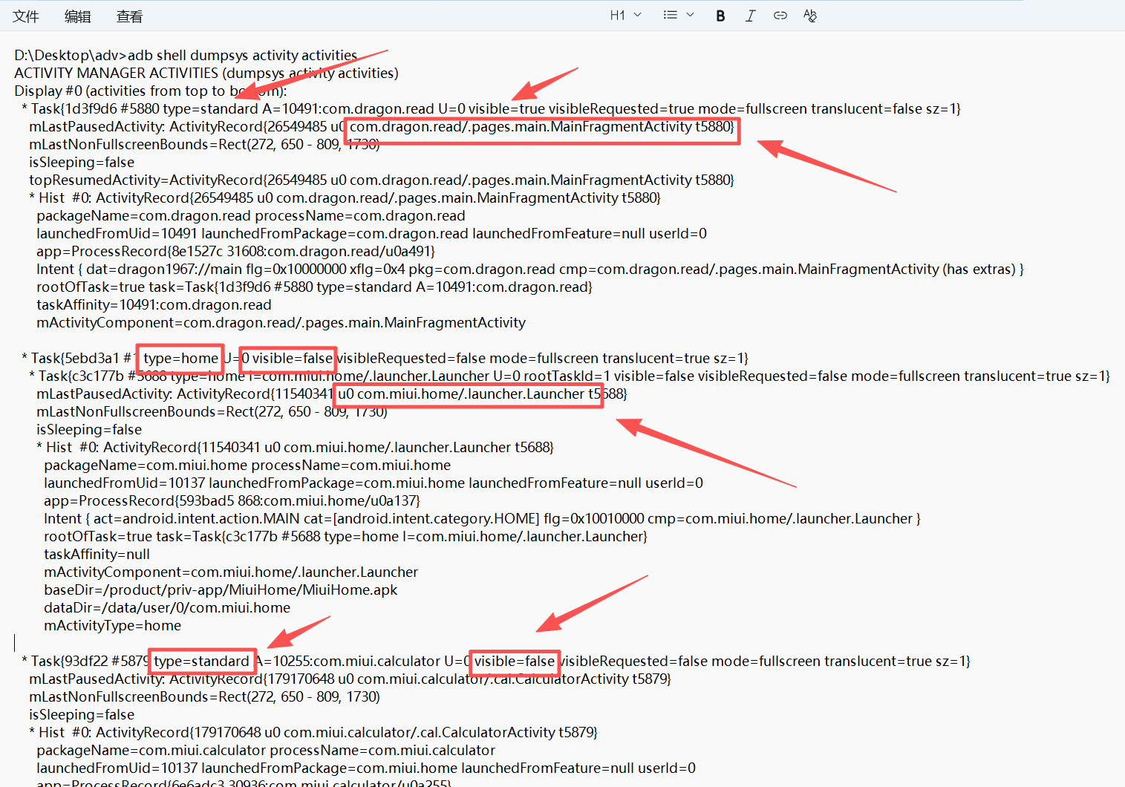This screenshot has height=787, width=1125.
Task: Toggle italic formatting
Action: [750, 16]
